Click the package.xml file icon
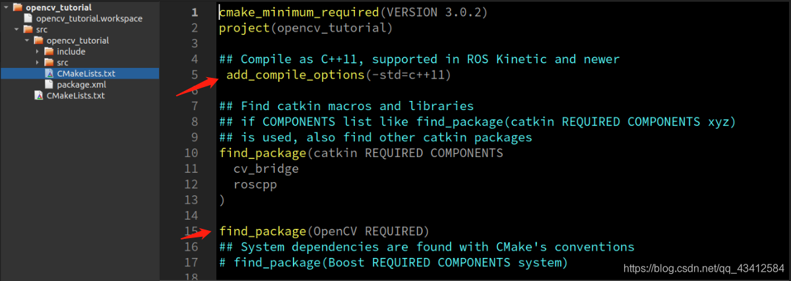This screenshot has height=281, width=791. tap(49, 84)
